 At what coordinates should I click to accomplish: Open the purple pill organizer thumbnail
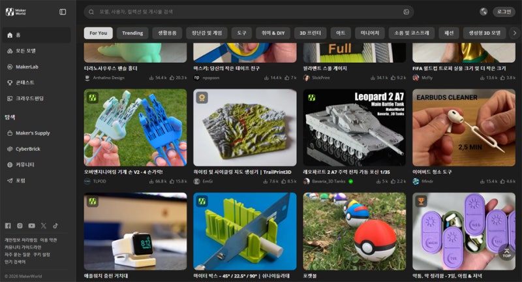tap(464, 231)
